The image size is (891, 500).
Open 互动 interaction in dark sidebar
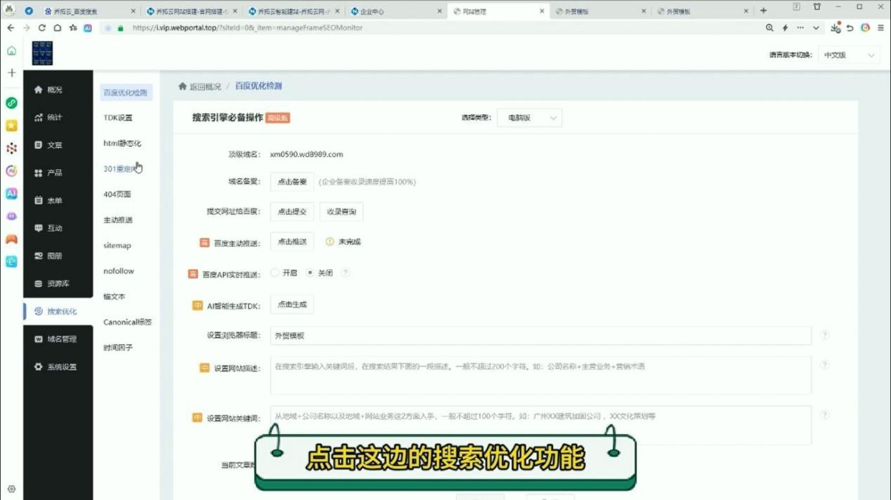48,228
